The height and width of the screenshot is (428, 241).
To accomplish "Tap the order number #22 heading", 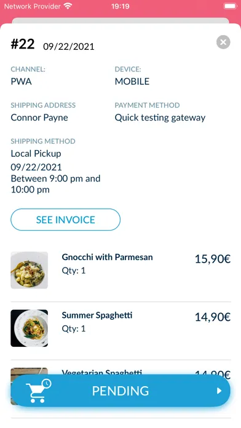I will [x=23, y=44].
